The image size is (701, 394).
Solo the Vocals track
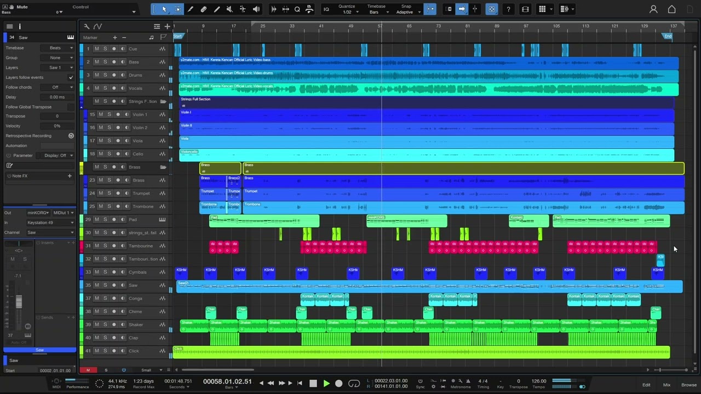[x=105, y=88]
